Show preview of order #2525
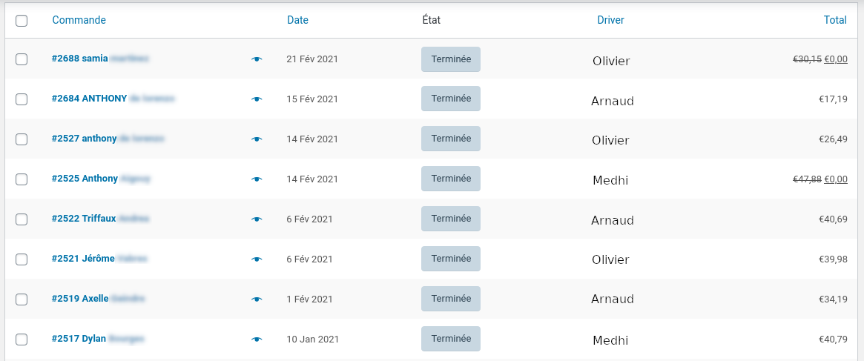The width and height of the screenshot is (864, 361). [256, 179]
